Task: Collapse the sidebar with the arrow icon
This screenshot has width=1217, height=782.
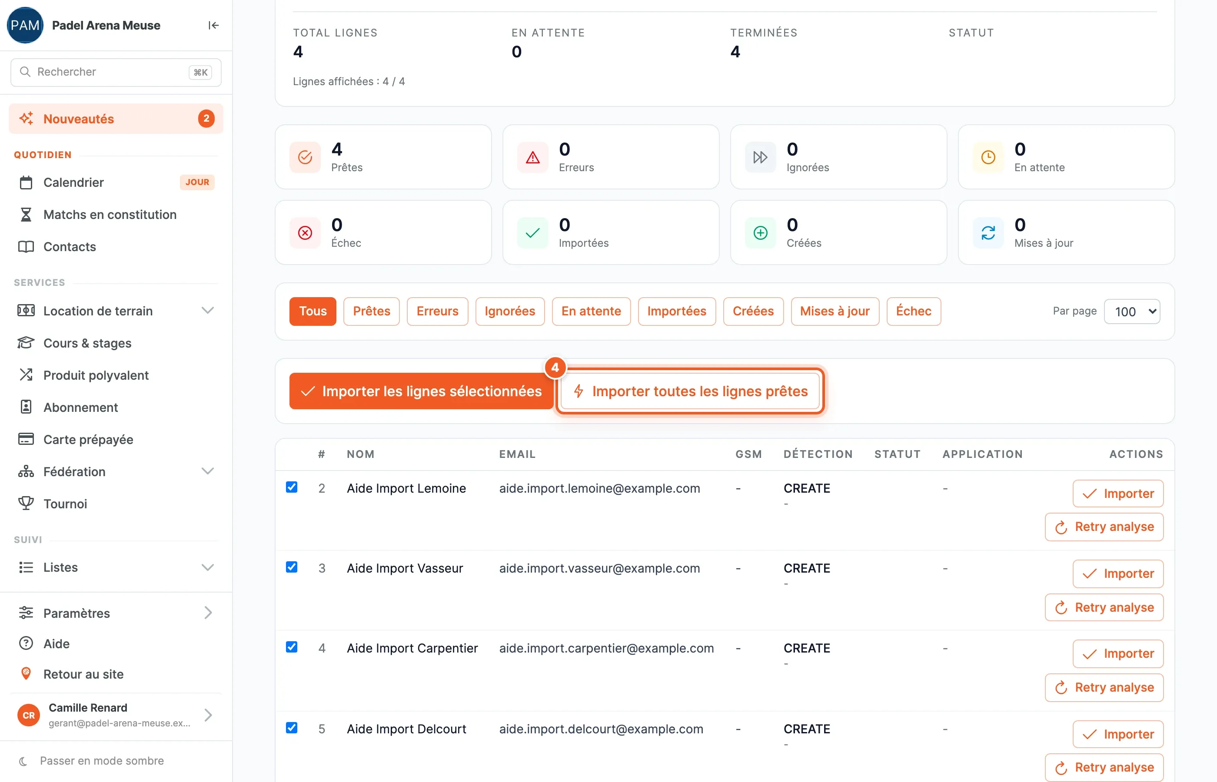Action: point(213,25)
